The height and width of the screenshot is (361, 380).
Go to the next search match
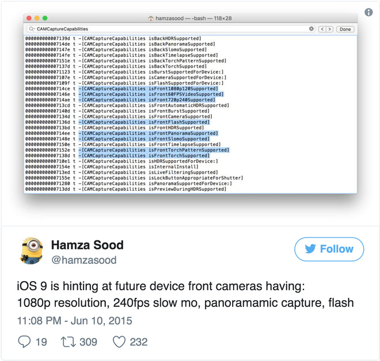tap(329, 29)
